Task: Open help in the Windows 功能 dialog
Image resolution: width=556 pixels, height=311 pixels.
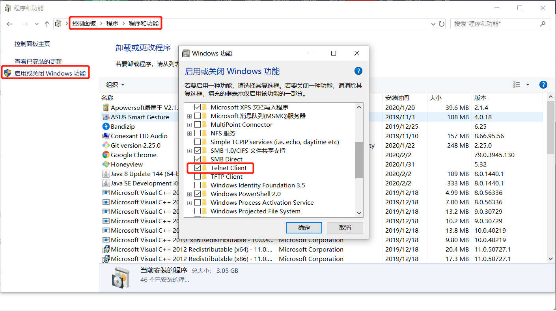Action: [358, 71]
